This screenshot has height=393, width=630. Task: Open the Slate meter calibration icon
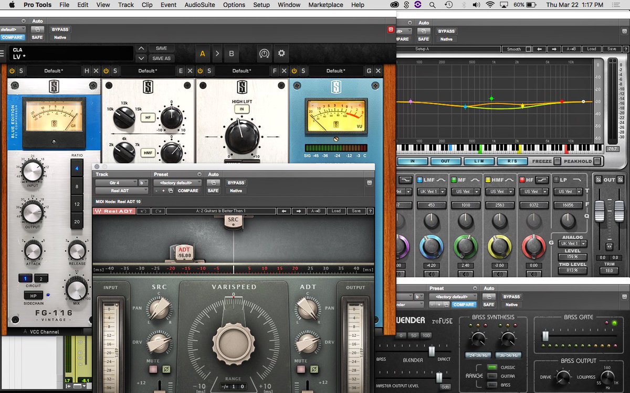(x=264, y=53)
